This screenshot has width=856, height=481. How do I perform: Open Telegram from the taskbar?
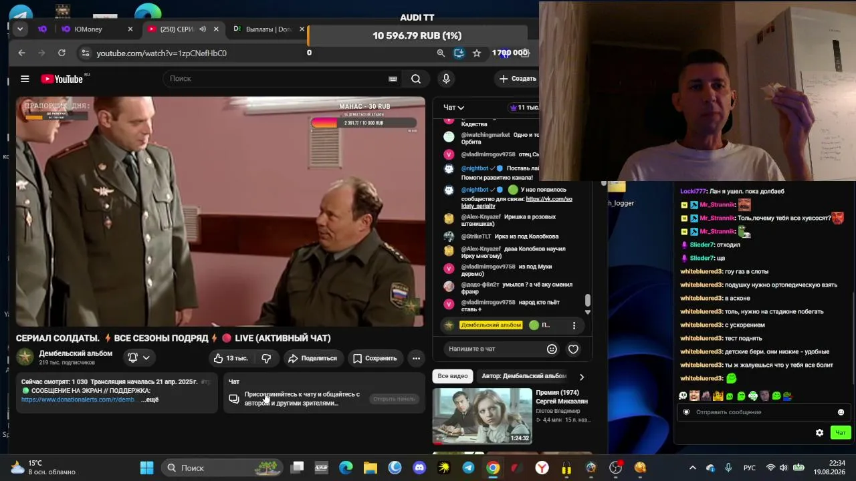tap(469, 468)
